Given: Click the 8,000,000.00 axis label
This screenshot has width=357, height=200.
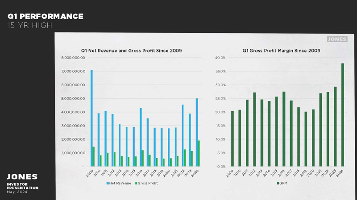Looking at the screenshot, I should (73, 58).
